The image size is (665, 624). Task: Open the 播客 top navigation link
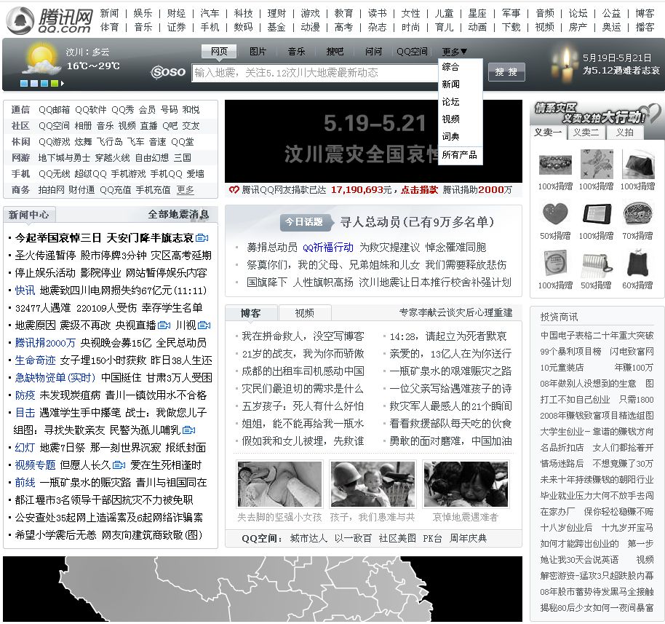pos(645,27)
